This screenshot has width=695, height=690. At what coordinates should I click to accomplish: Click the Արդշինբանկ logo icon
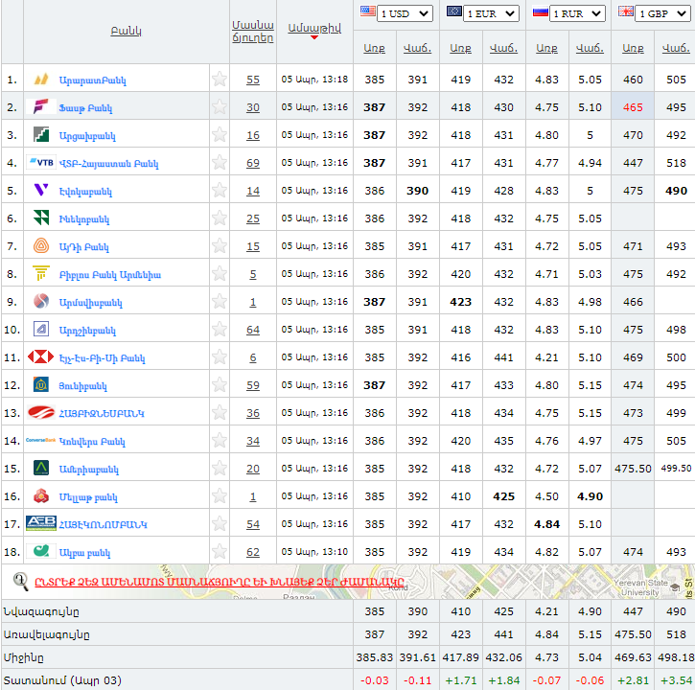(41, 330)
